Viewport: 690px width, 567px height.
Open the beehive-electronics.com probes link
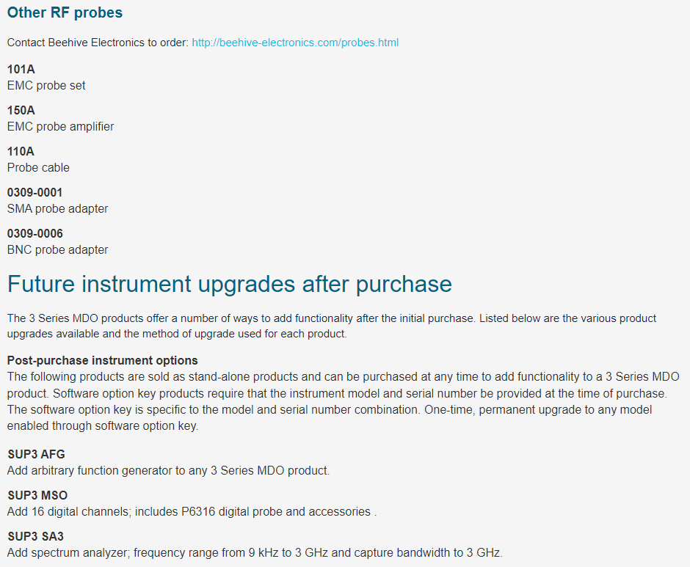pyautogui.click(x=295, y=43)
